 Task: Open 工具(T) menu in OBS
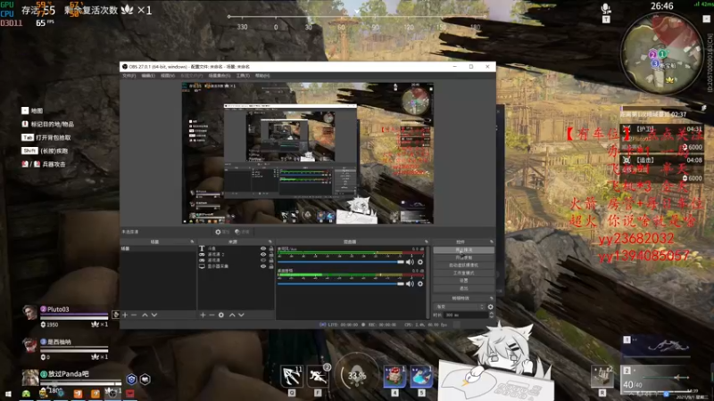pyautogui.click(x=243, y=76)
